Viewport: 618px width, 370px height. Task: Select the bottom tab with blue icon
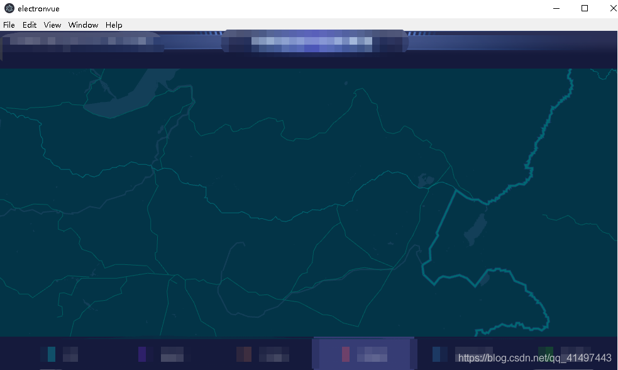tap(463, 354)
